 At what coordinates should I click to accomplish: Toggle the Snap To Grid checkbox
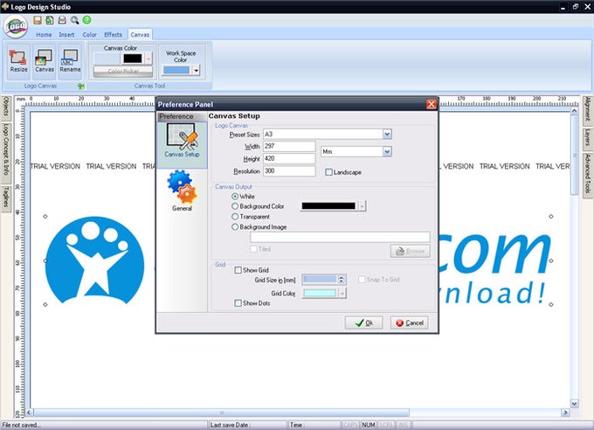click(362, 280)
